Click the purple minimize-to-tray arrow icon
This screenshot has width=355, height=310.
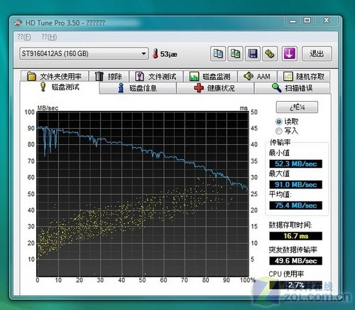coord(290,53)
